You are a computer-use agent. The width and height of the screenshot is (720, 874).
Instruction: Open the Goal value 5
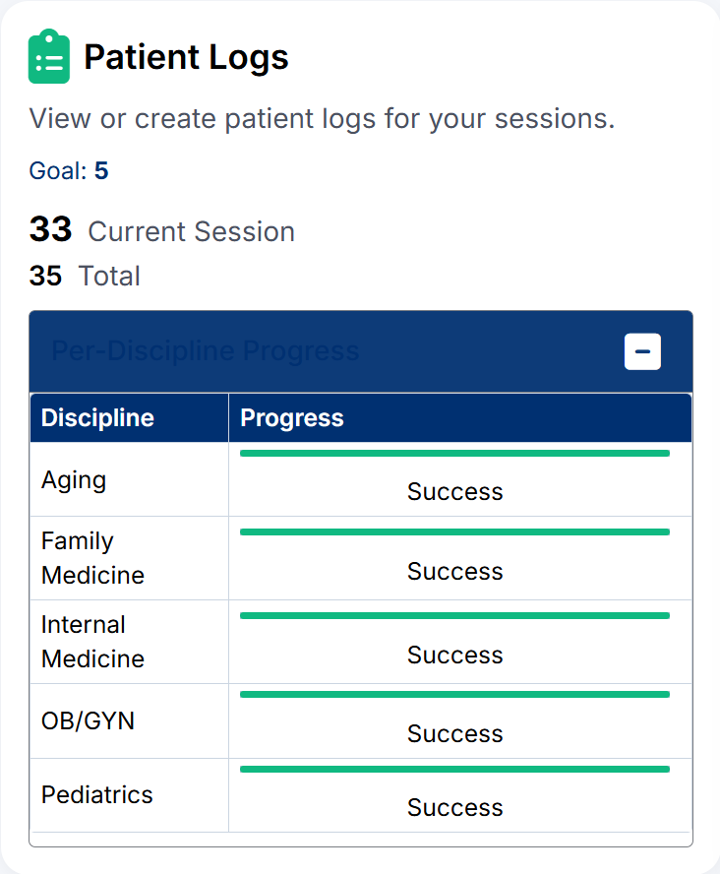[101, 170]
